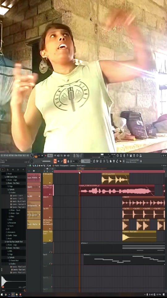Select the Cymatics 9God clip in picker panel
This screenshot has height=298, width=167.
[x=34, y=224]
